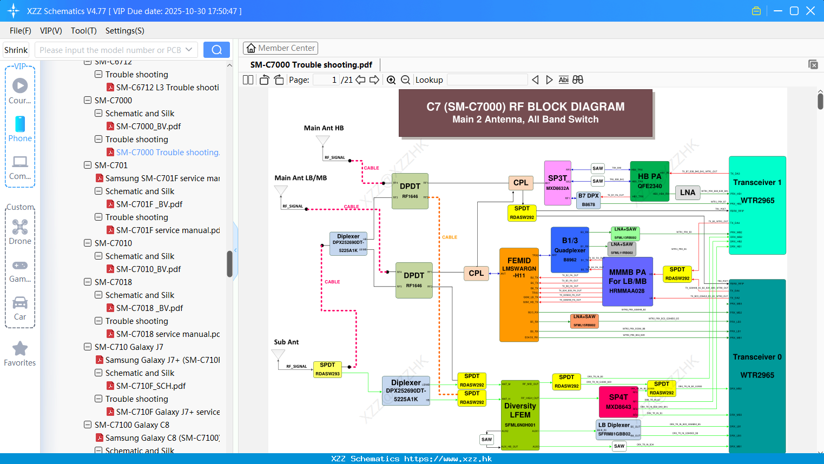Screen dimensions: 824x464
Task: Collapse Trouble shooting under SM-C7018
Action: pos(98,321)
